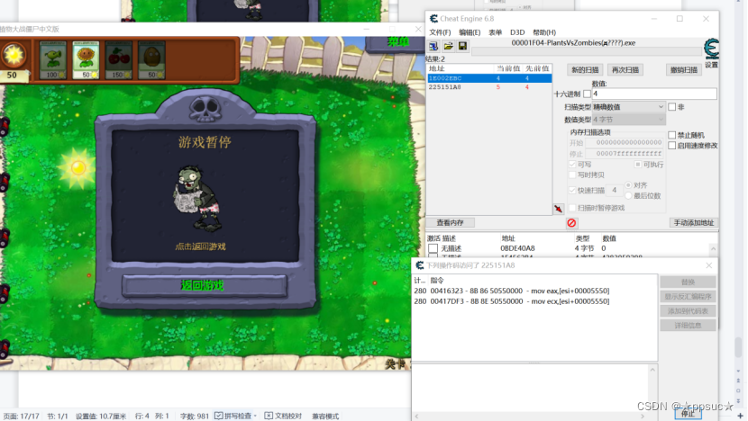This screenshot has width=748, height=421.
Task: Select the 最后位数 radio button
Action: click(x=628, y=196)
